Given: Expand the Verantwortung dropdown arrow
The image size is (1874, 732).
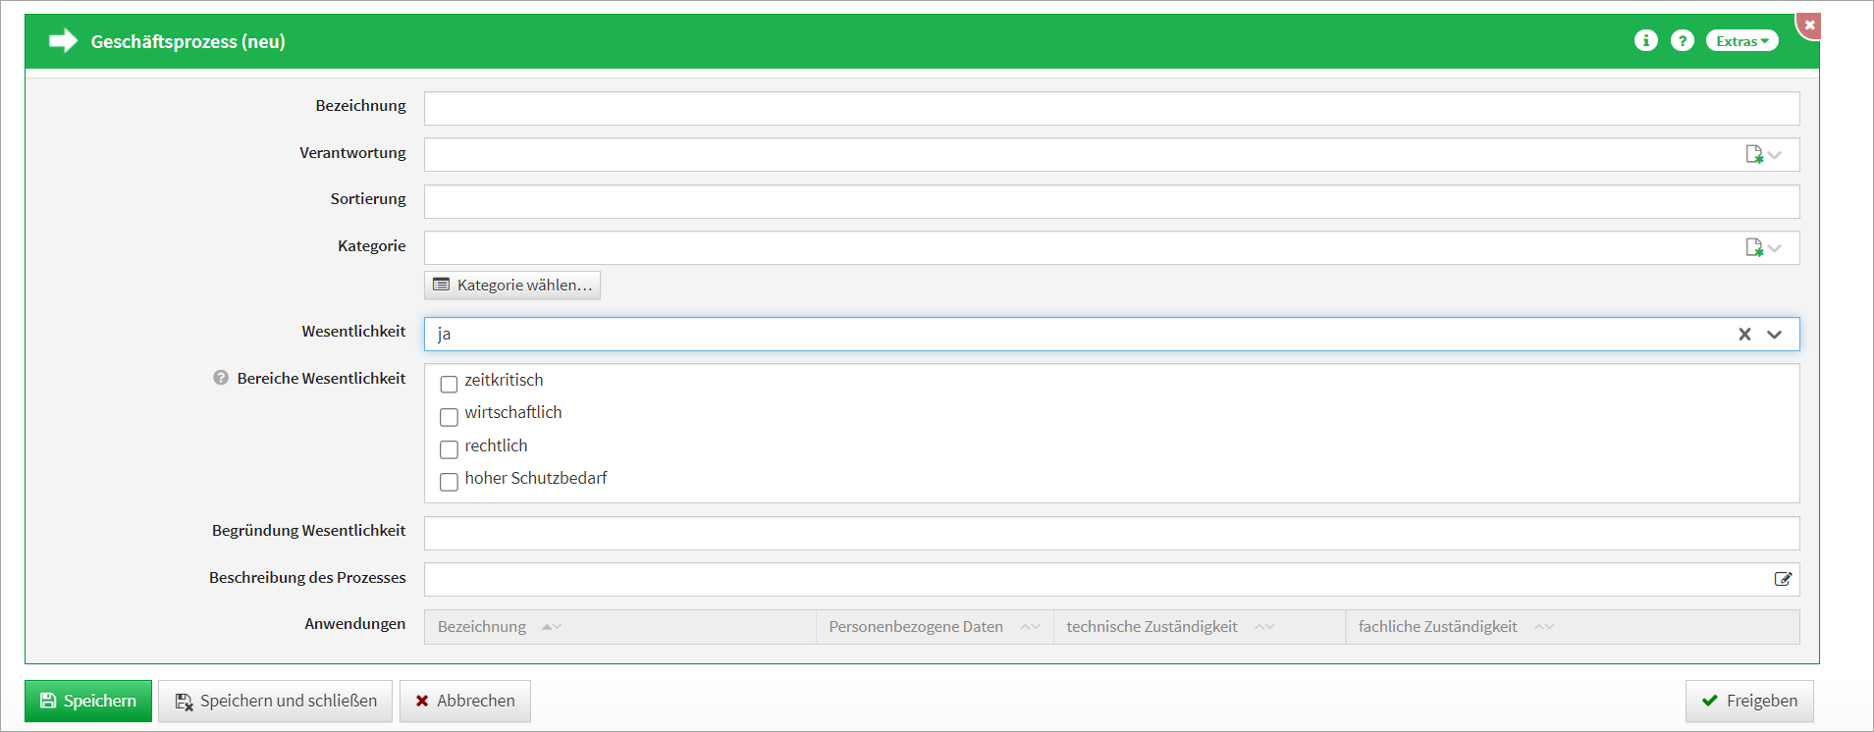Looking at the screenshot, I should 1775,154.
